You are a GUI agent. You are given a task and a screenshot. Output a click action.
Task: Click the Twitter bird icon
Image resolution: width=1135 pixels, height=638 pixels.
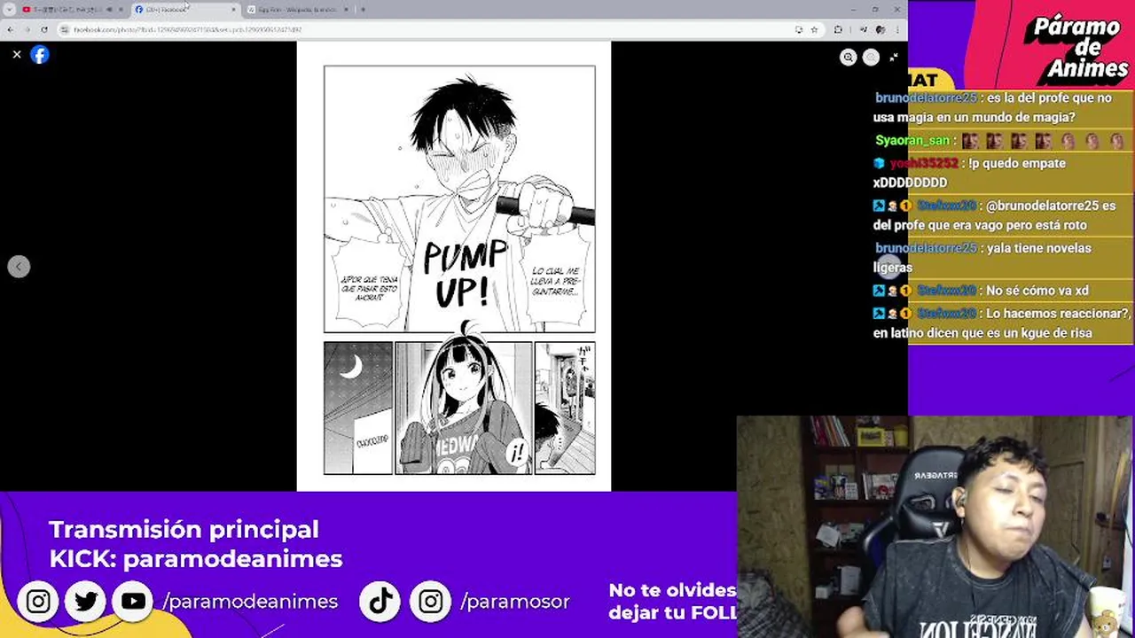click(86, 602)
